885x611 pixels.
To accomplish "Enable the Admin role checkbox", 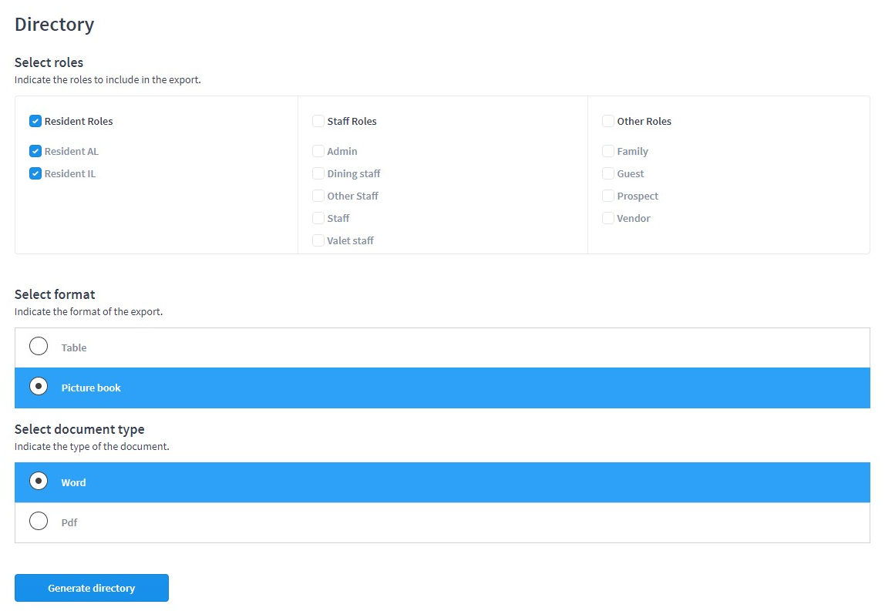I will pos(318,151).
